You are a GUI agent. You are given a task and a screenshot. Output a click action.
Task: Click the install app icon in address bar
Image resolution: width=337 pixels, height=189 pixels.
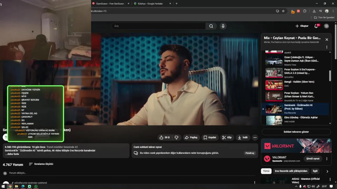pos(277,11)
